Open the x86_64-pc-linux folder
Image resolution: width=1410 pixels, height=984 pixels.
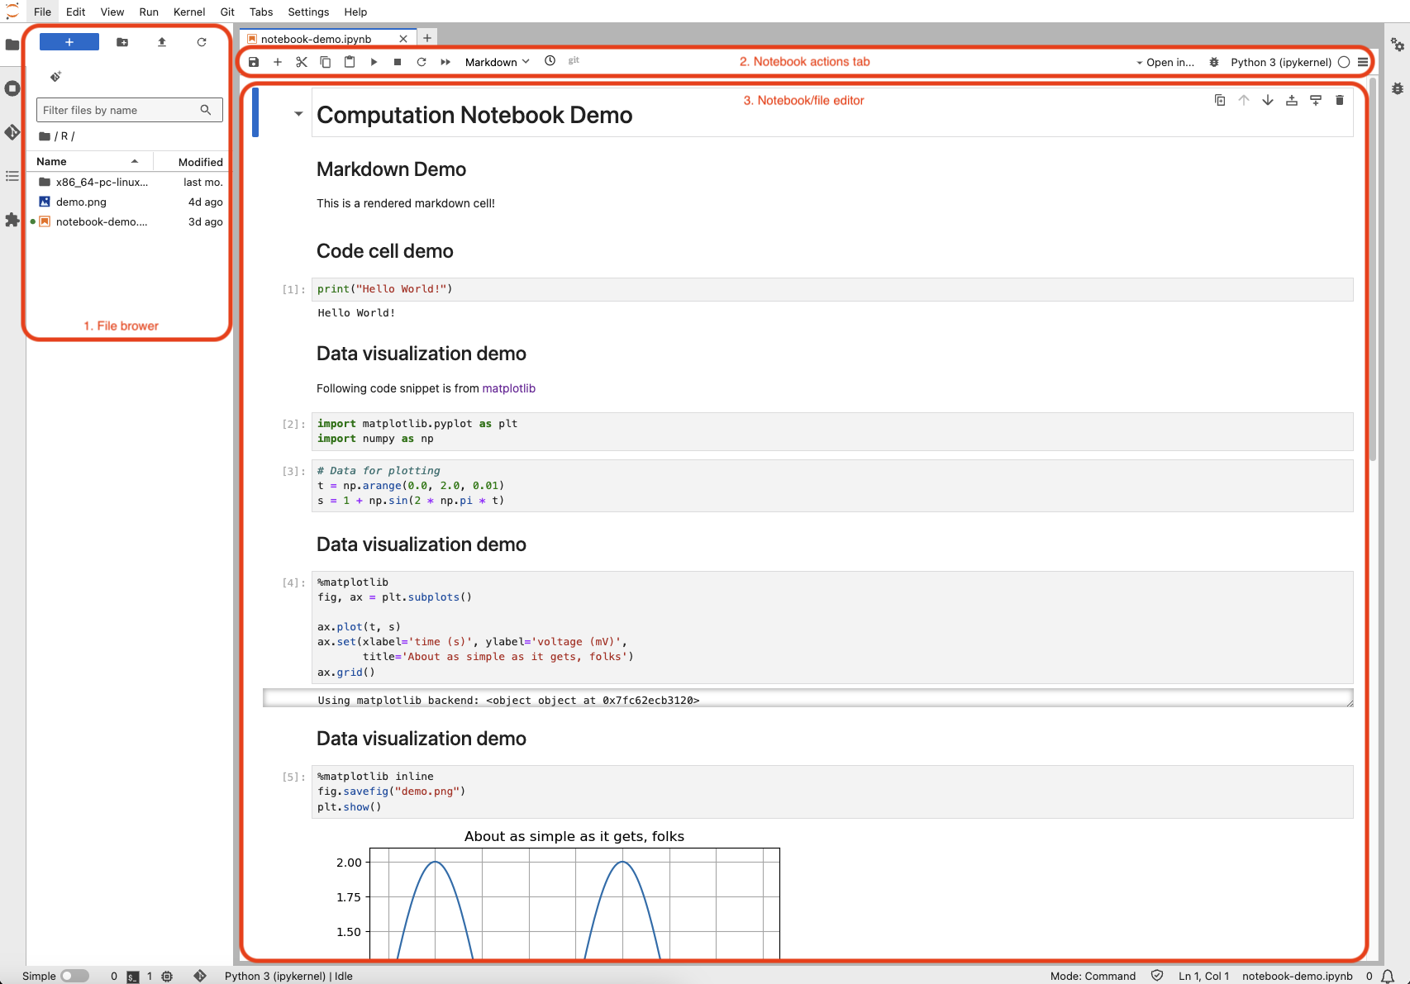[x=128, y=182]
